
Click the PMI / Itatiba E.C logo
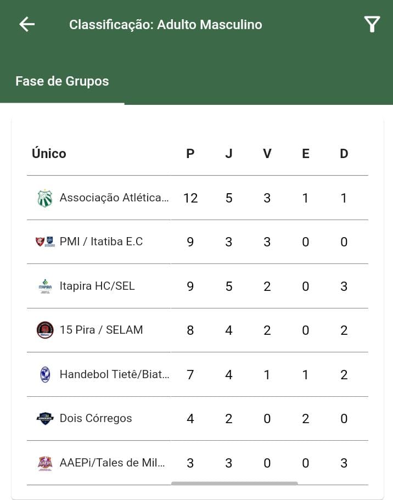coord(45,241)
